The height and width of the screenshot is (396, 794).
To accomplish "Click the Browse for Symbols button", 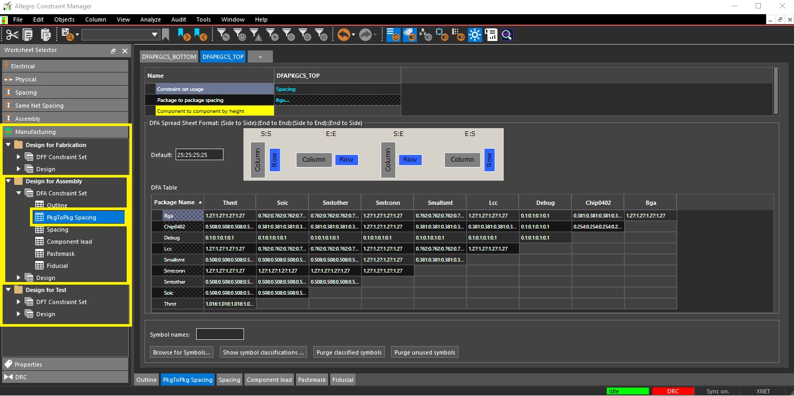I will point(182,352).
